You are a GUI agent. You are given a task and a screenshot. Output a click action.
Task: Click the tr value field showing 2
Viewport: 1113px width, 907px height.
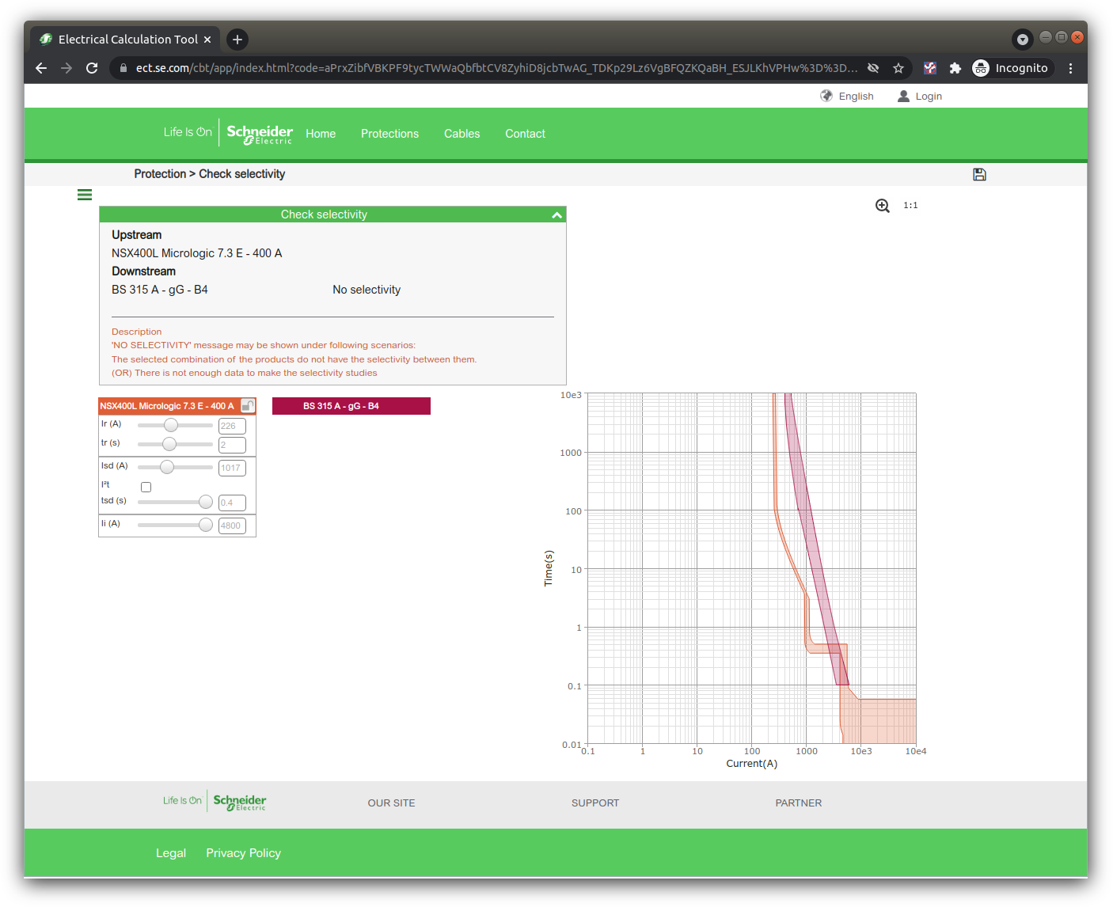click(232, 445)
